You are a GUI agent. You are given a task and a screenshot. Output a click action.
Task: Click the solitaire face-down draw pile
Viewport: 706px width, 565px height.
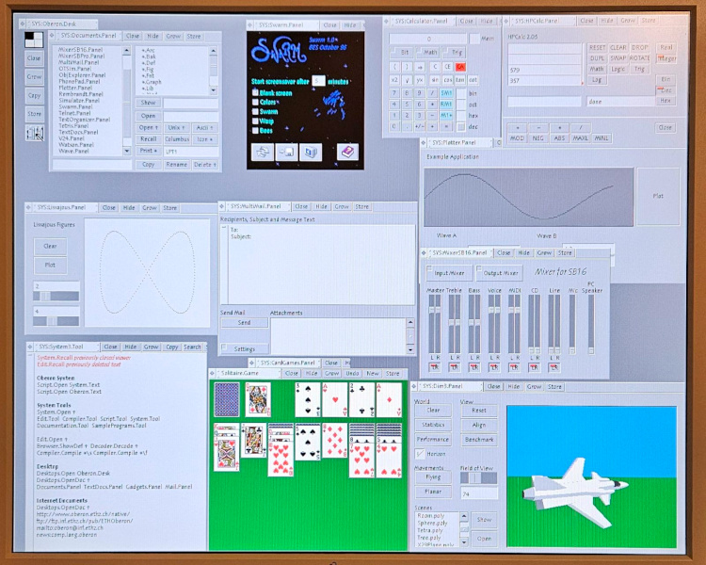pos(227,399)
